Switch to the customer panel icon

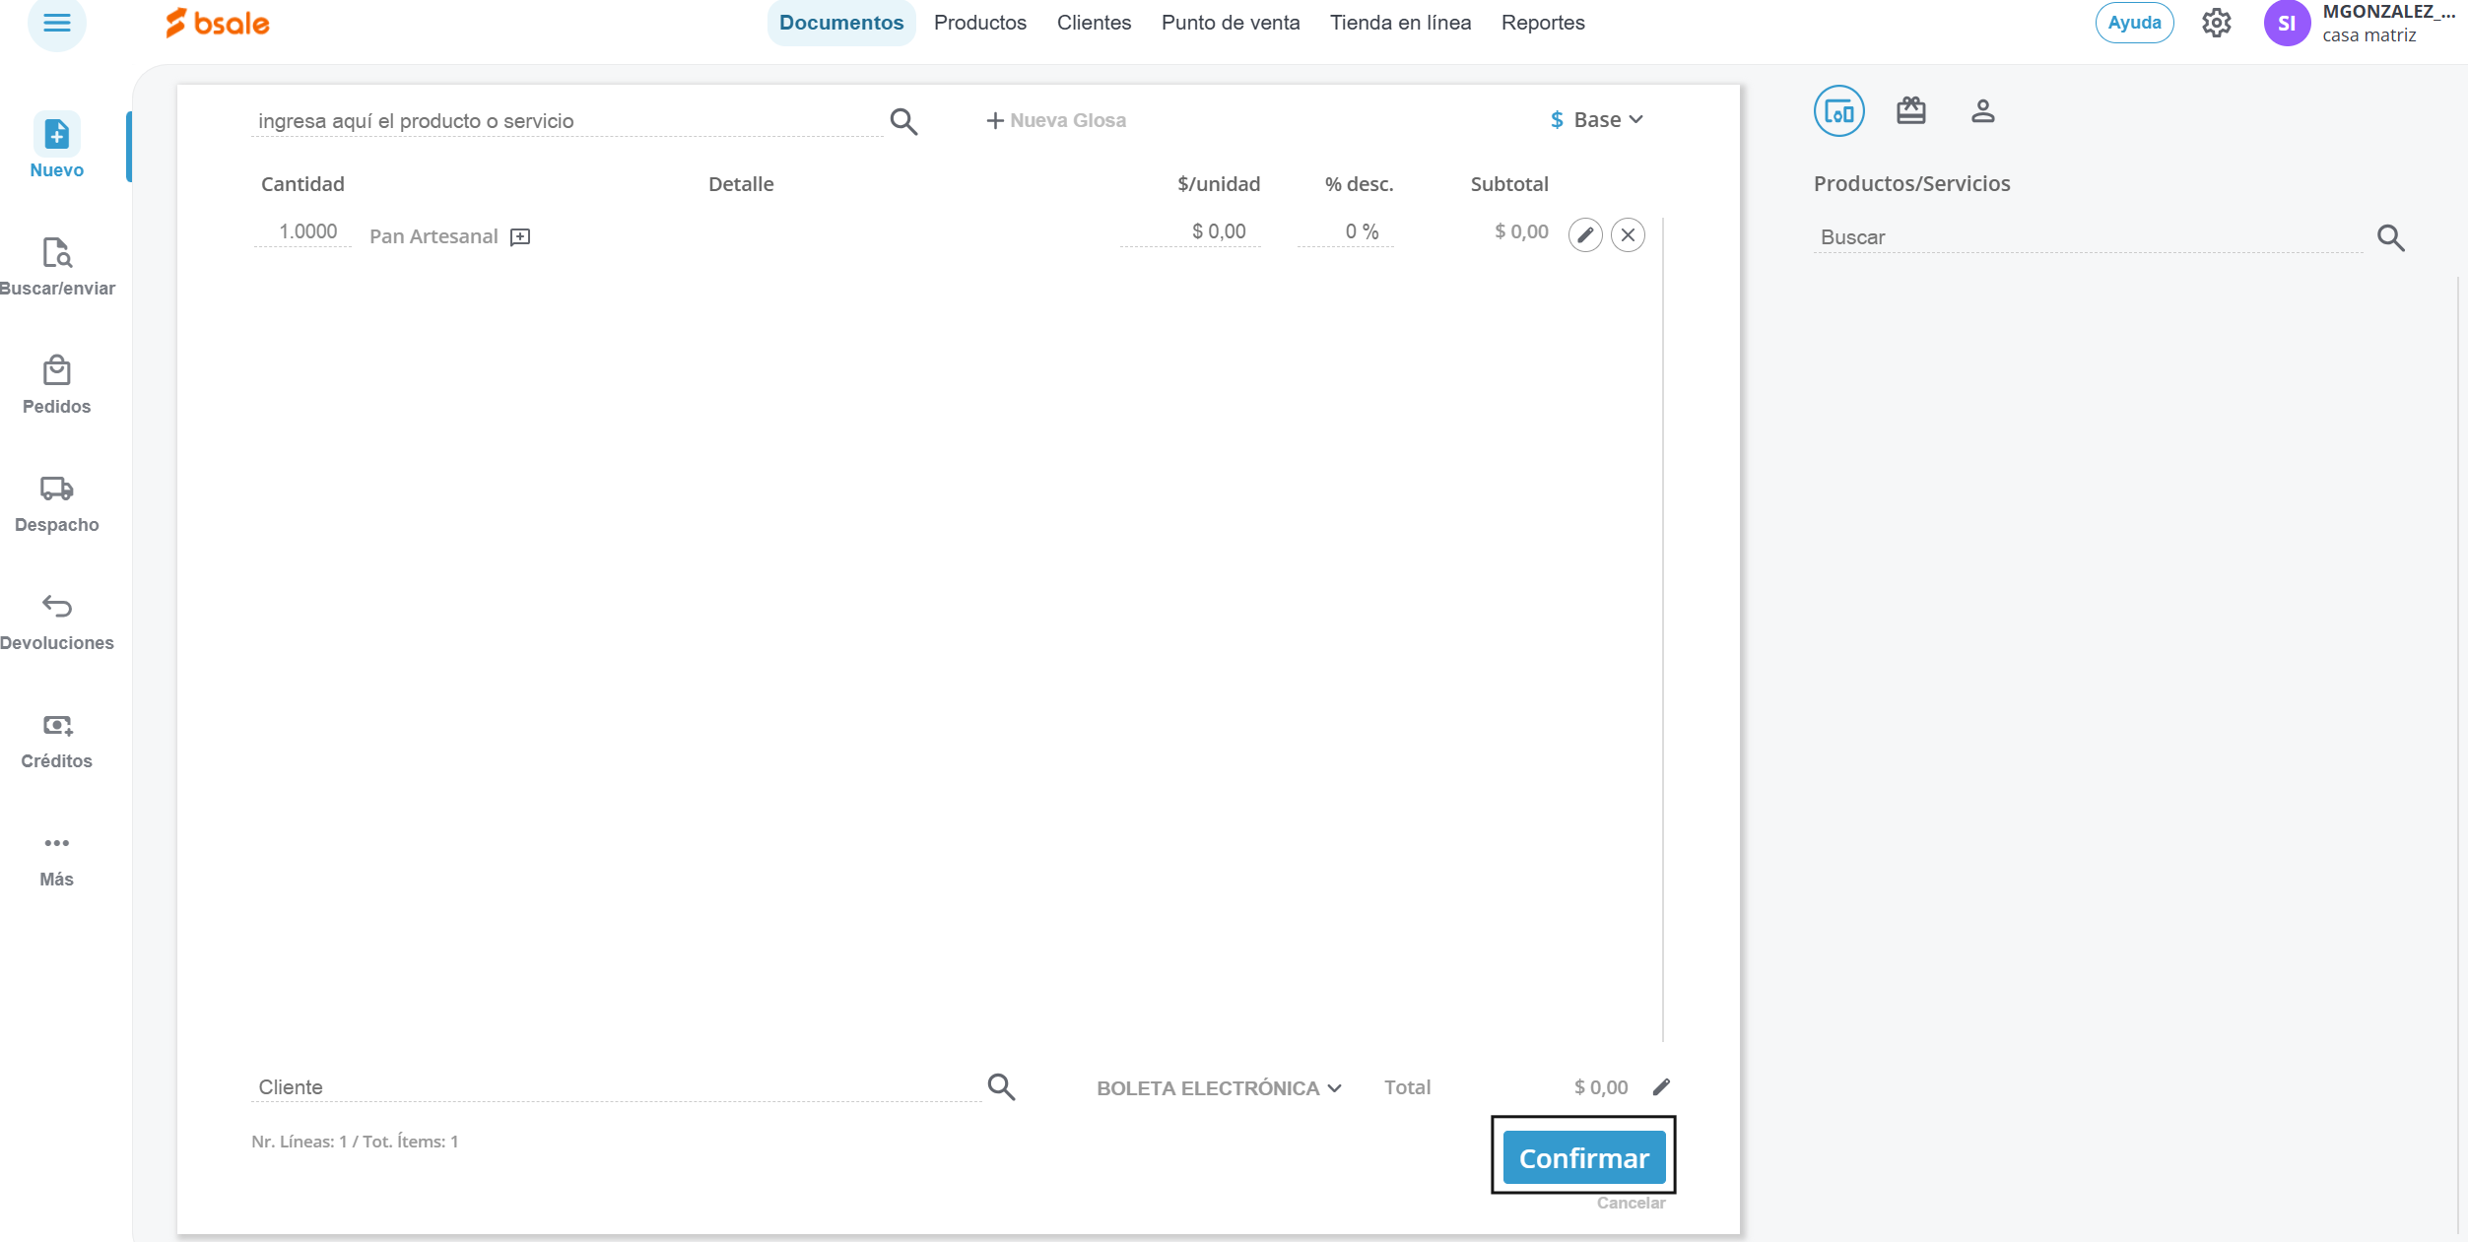click(1982, 110)
